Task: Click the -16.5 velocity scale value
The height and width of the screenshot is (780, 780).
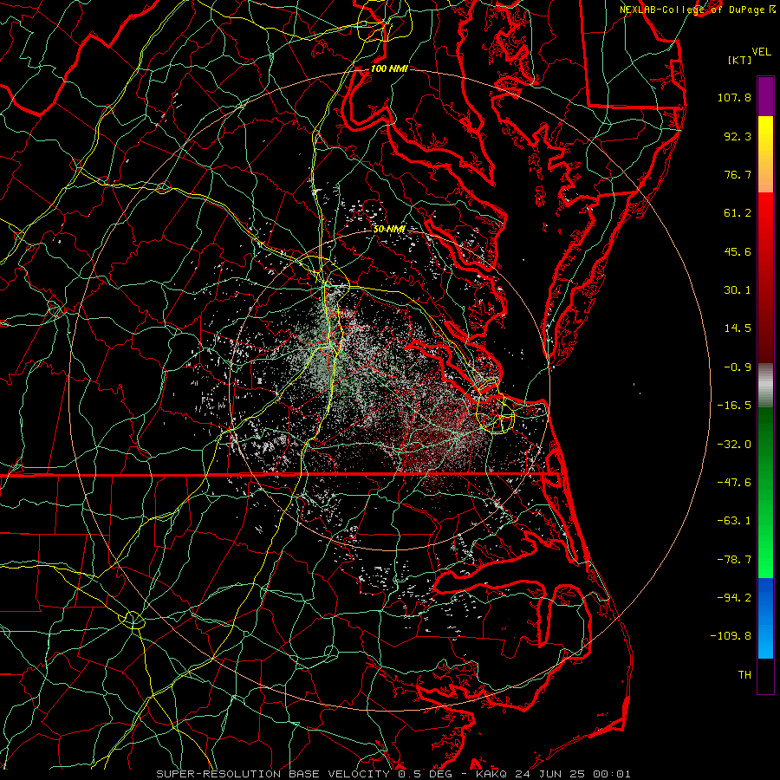Action: 734,406
